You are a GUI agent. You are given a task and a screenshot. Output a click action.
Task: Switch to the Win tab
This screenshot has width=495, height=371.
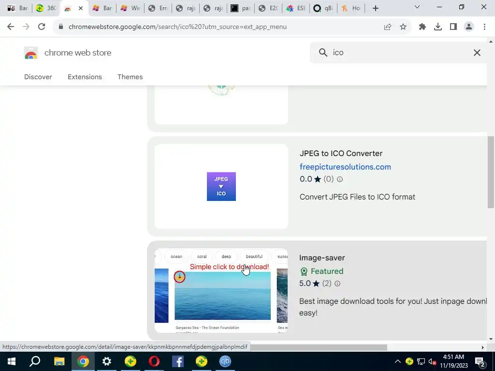131,8
